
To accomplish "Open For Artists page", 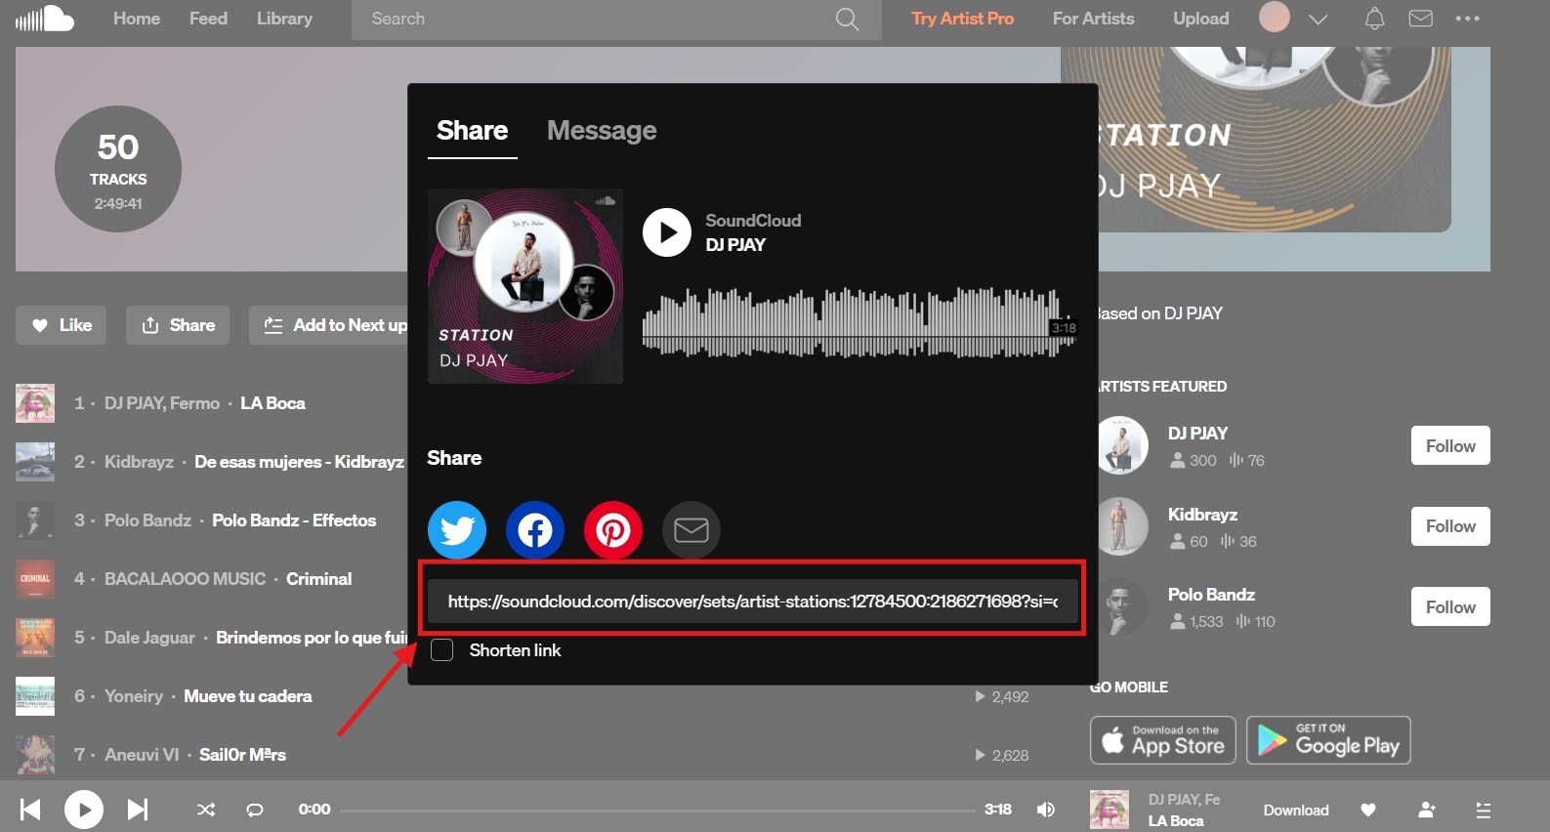I will point(1093,19).
